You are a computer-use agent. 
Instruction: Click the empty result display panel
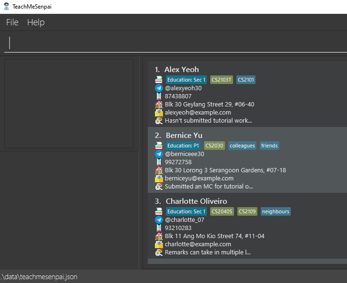(69, 104)
